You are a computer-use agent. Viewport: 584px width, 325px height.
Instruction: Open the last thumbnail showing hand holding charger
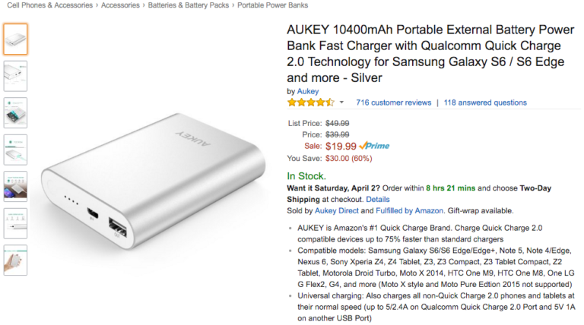(15, 260)
